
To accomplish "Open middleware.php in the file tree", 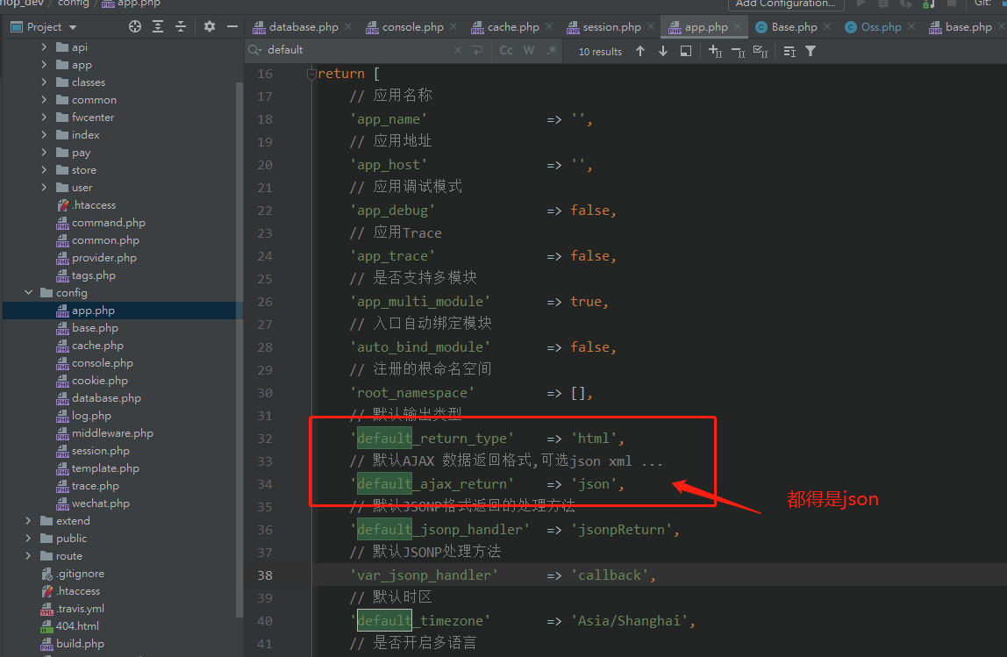I will [111, 433].
